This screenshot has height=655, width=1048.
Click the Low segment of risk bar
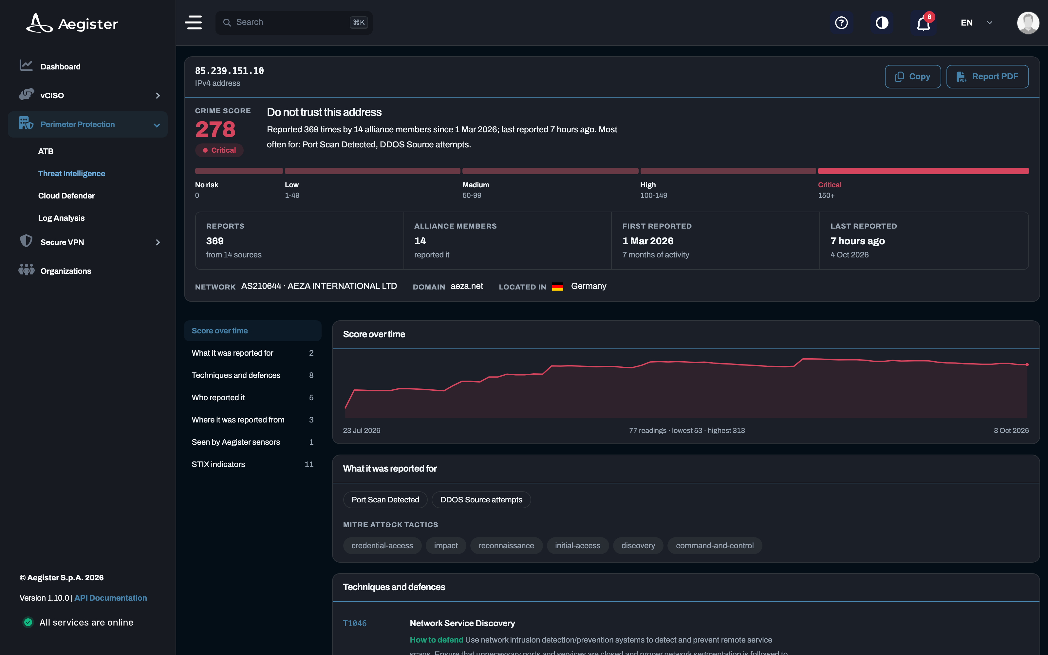(372, 171)
